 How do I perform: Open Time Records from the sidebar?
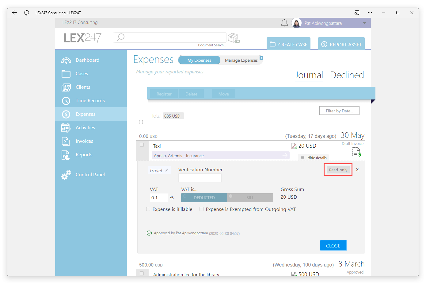91,101
